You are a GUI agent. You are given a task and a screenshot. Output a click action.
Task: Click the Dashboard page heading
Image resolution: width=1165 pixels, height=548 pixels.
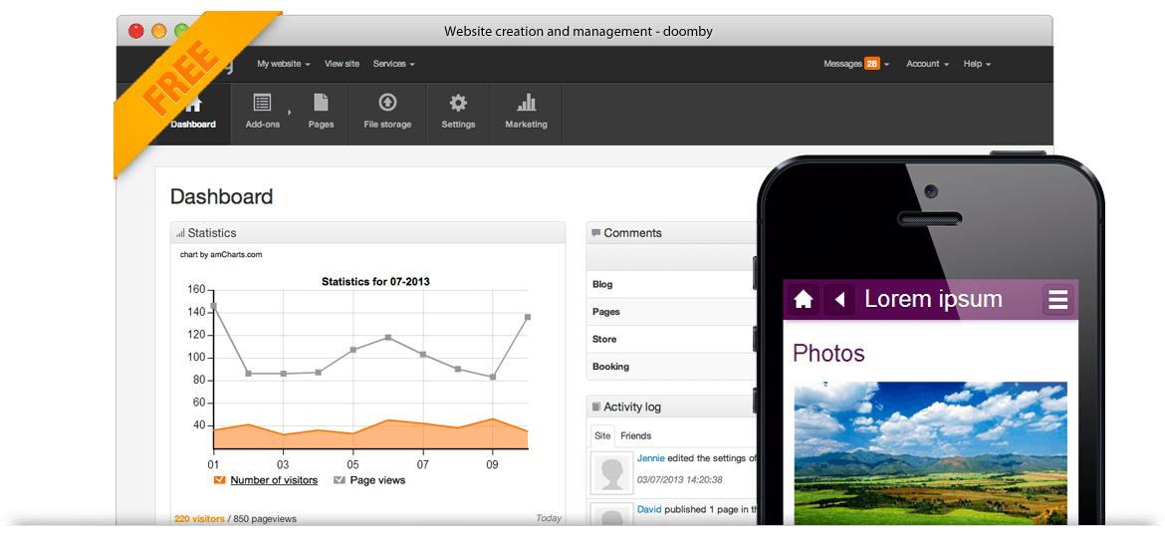[x=221, y=197]
